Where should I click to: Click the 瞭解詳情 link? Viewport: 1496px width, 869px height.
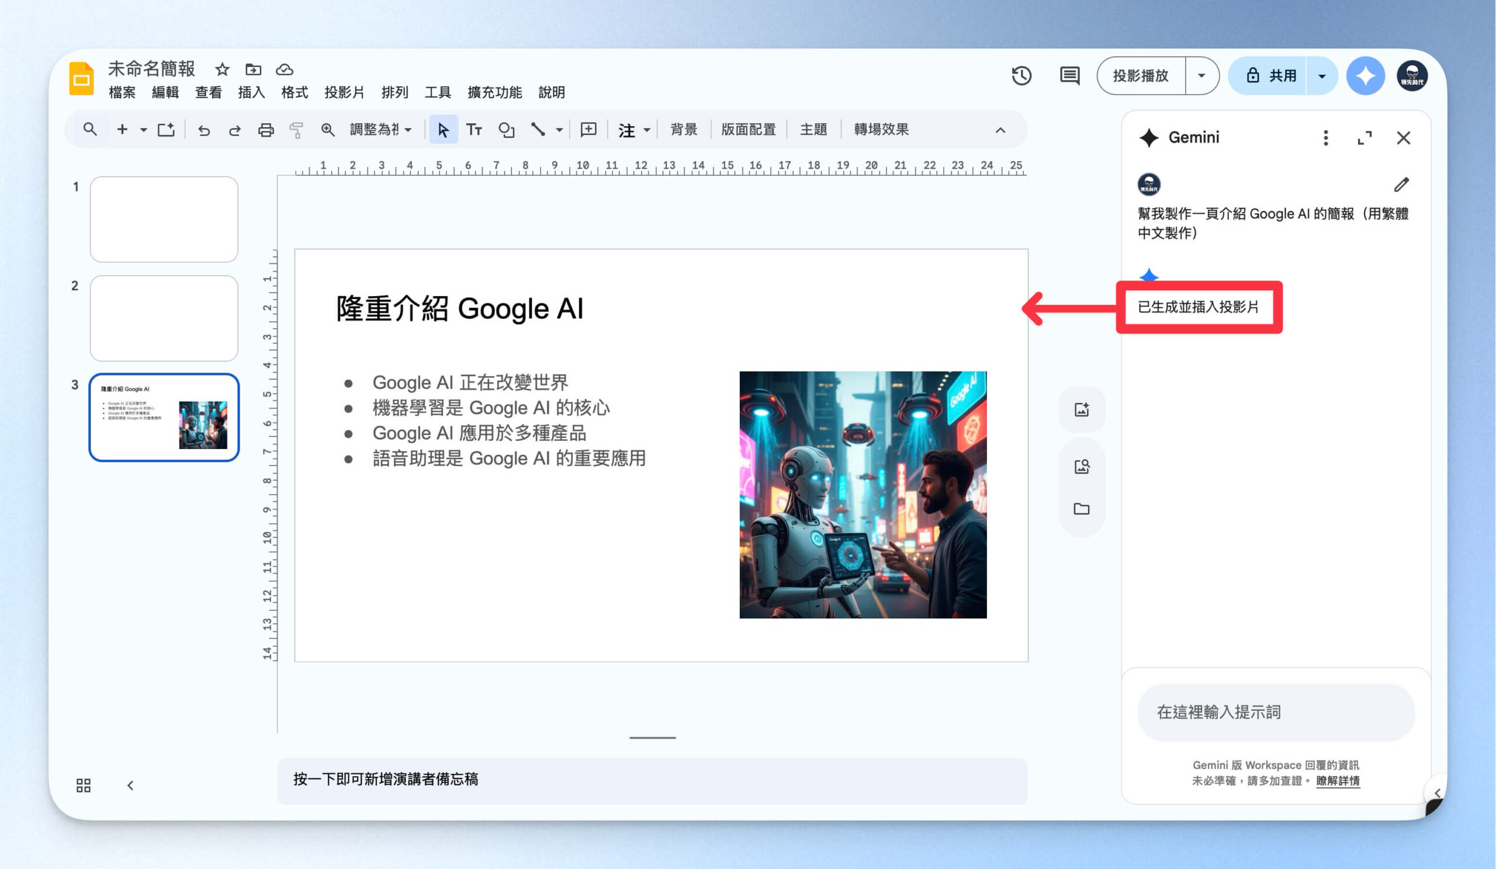(1338, 781)
